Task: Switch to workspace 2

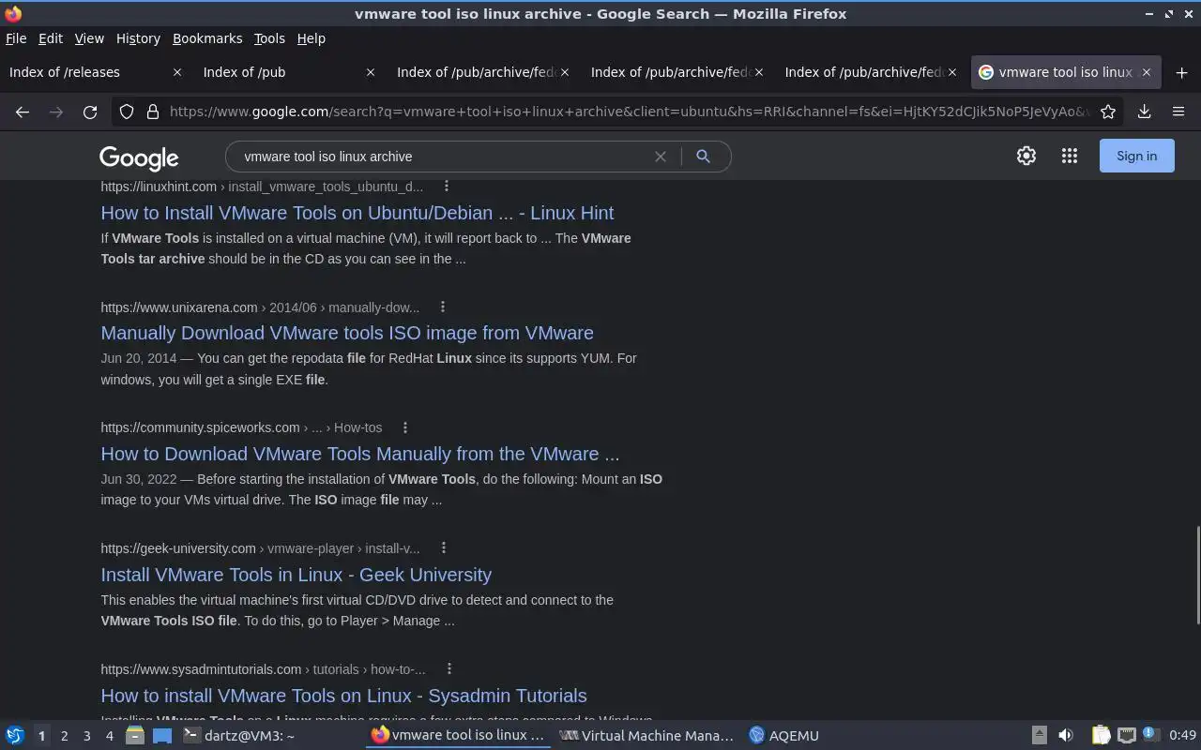Action: coord(64,736)
